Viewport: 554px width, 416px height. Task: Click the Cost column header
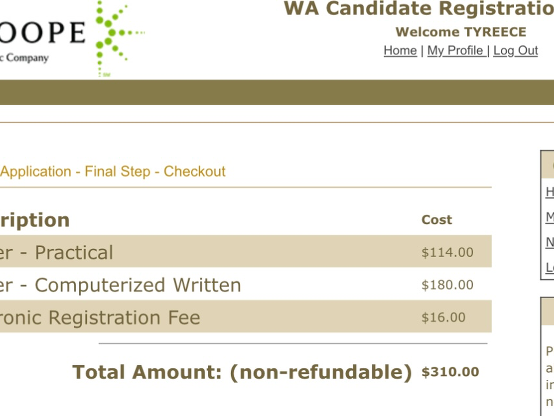(437, 220)
